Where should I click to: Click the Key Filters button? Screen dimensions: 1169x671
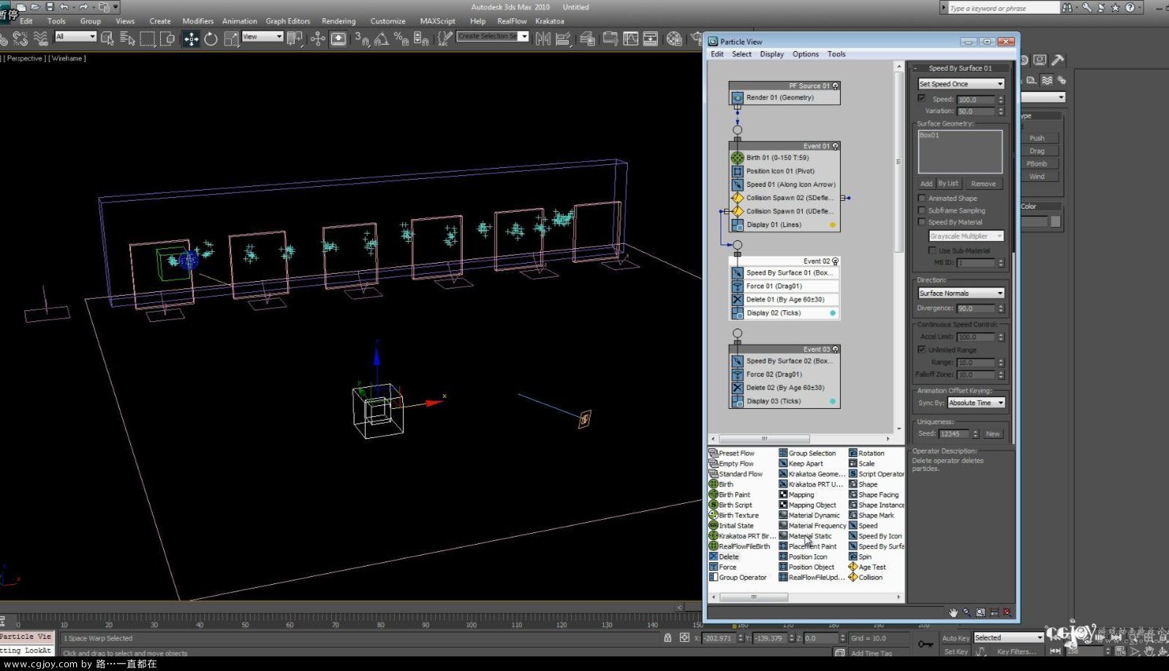click(x=1016, y=651)
